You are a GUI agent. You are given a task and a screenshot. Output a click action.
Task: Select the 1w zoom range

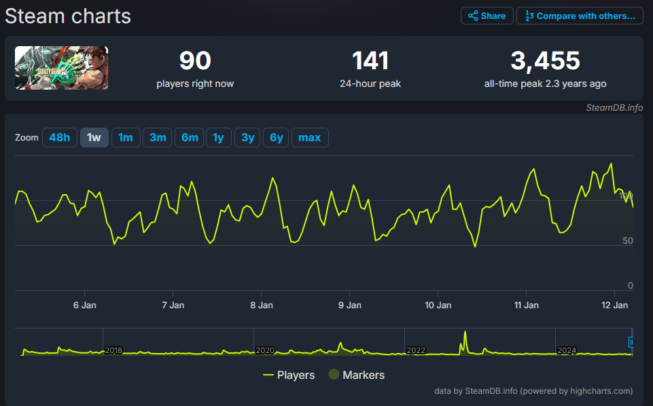coord(94,138)
